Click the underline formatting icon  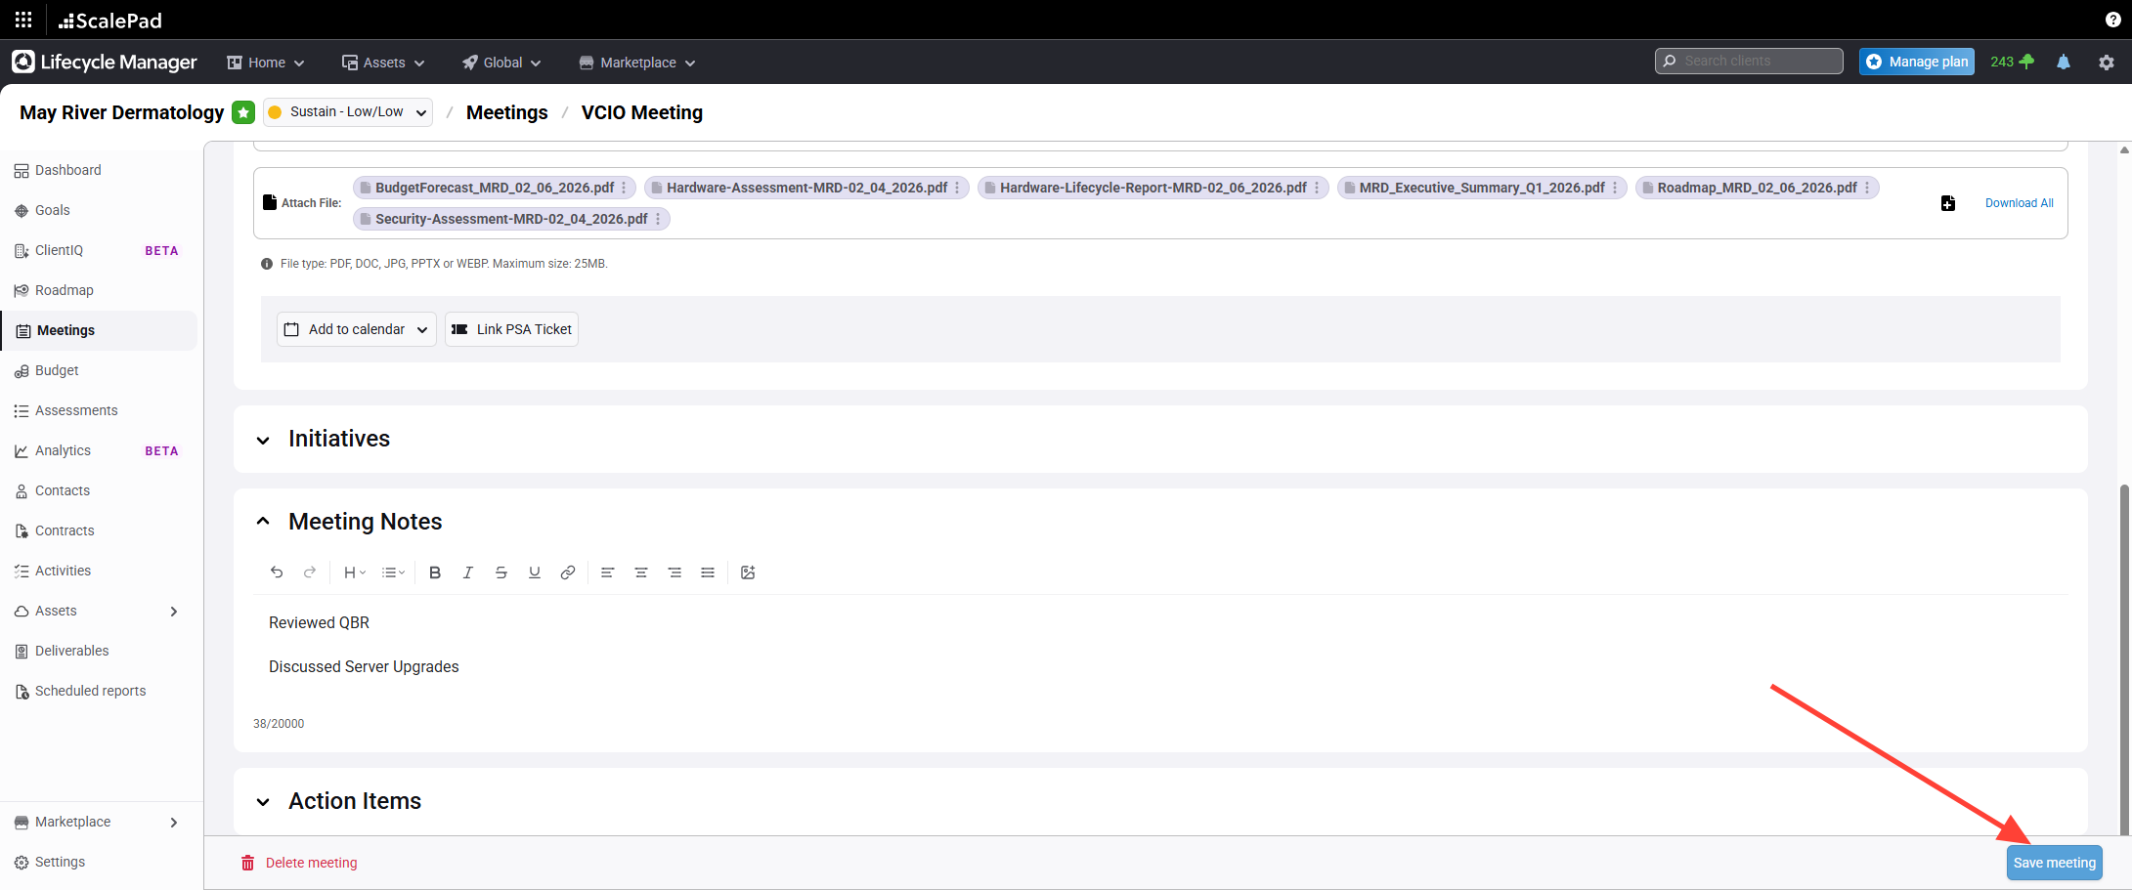535,572
